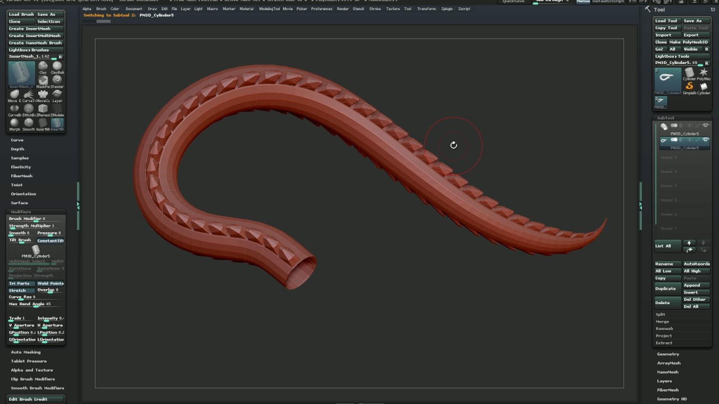Click Create InsertMesh button
Image resolution: width=719 pixels, height=404 pixels.
35,29
